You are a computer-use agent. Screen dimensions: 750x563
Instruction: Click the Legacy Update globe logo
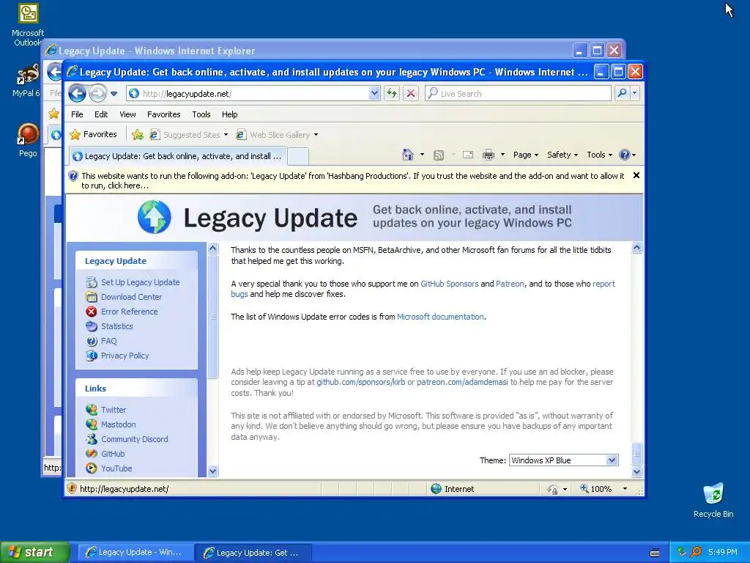click(154, 217)
